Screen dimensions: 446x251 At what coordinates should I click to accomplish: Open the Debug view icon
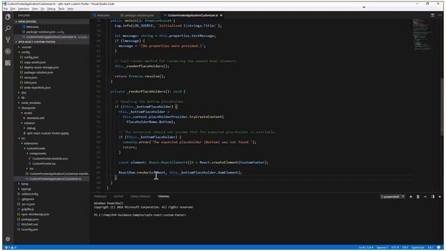[8, 51]
